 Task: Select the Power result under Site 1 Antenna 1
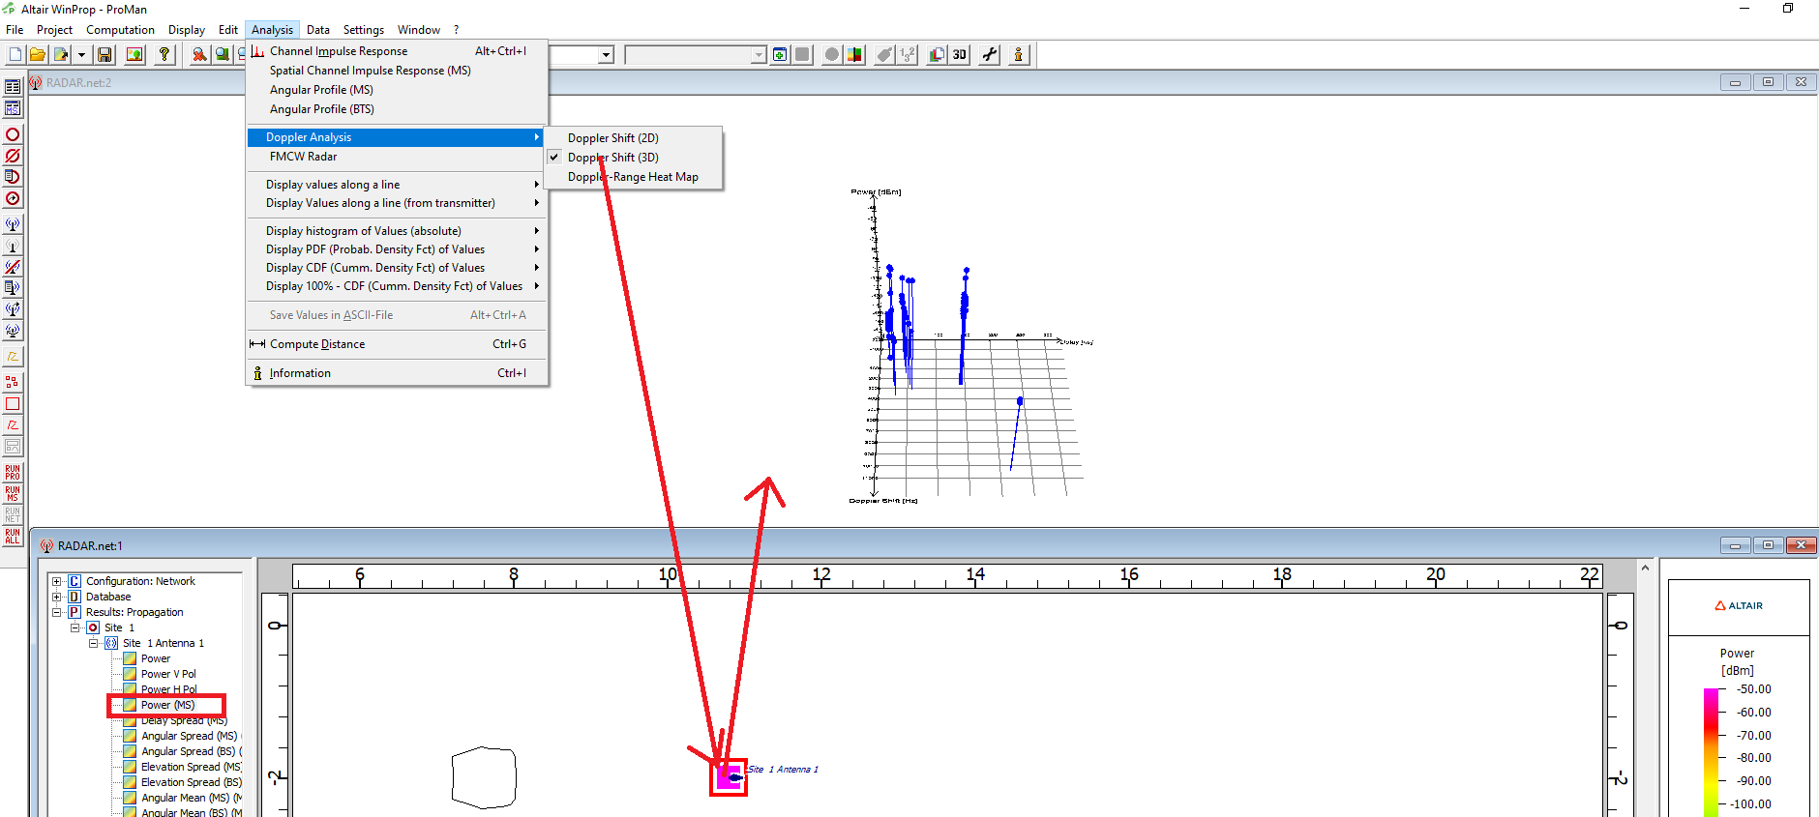pos(155,658)
